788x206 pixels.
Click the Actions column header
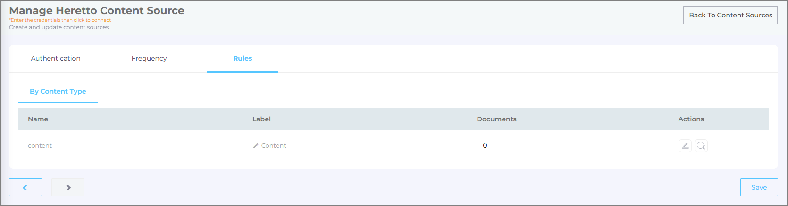[x=691, y=119]
